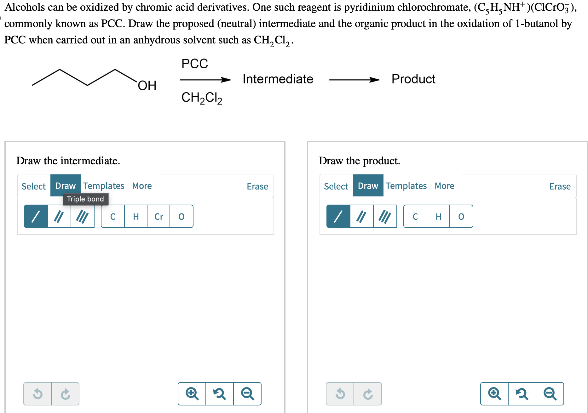Select single bond tool in intermediate panel
Viewport: 588px width, 413px height.
(36, 216)
